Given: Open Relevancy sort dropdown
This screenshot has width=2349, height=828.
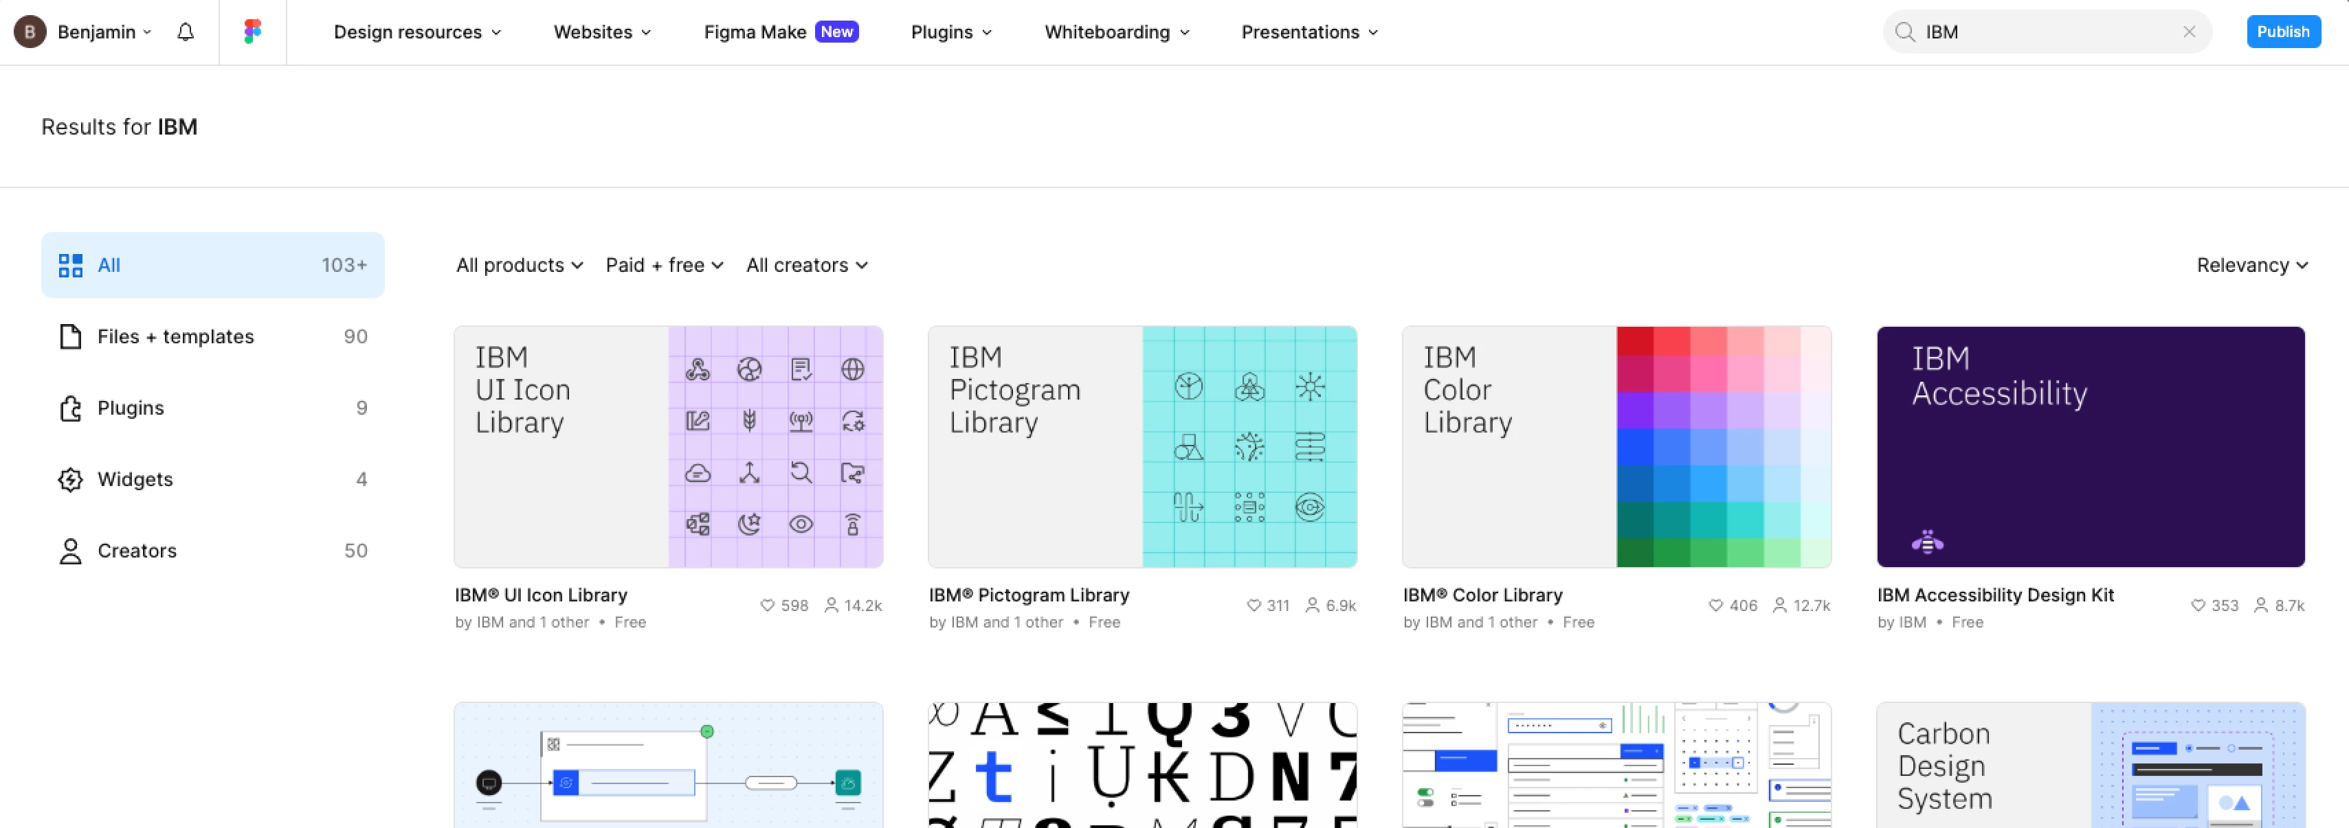Looking at the screenshot, I should point(2251,265).
